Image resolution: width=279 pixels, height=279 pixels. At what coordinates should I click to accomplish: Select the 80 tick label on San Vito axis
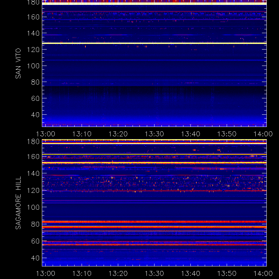(x=35, y=82)
